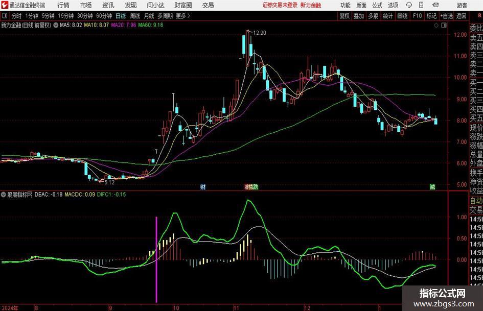Open the 功能 menu
This screenshot has height=311, width=483.
346,5
